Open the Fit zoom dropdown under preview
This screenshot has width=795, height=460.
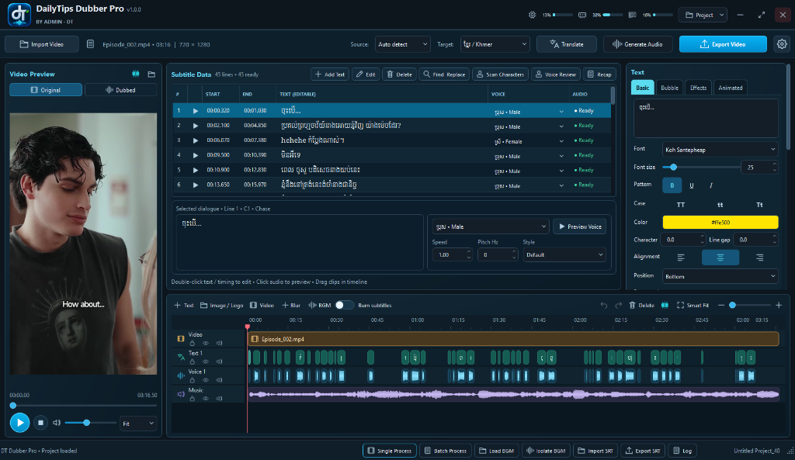point(138,423)
